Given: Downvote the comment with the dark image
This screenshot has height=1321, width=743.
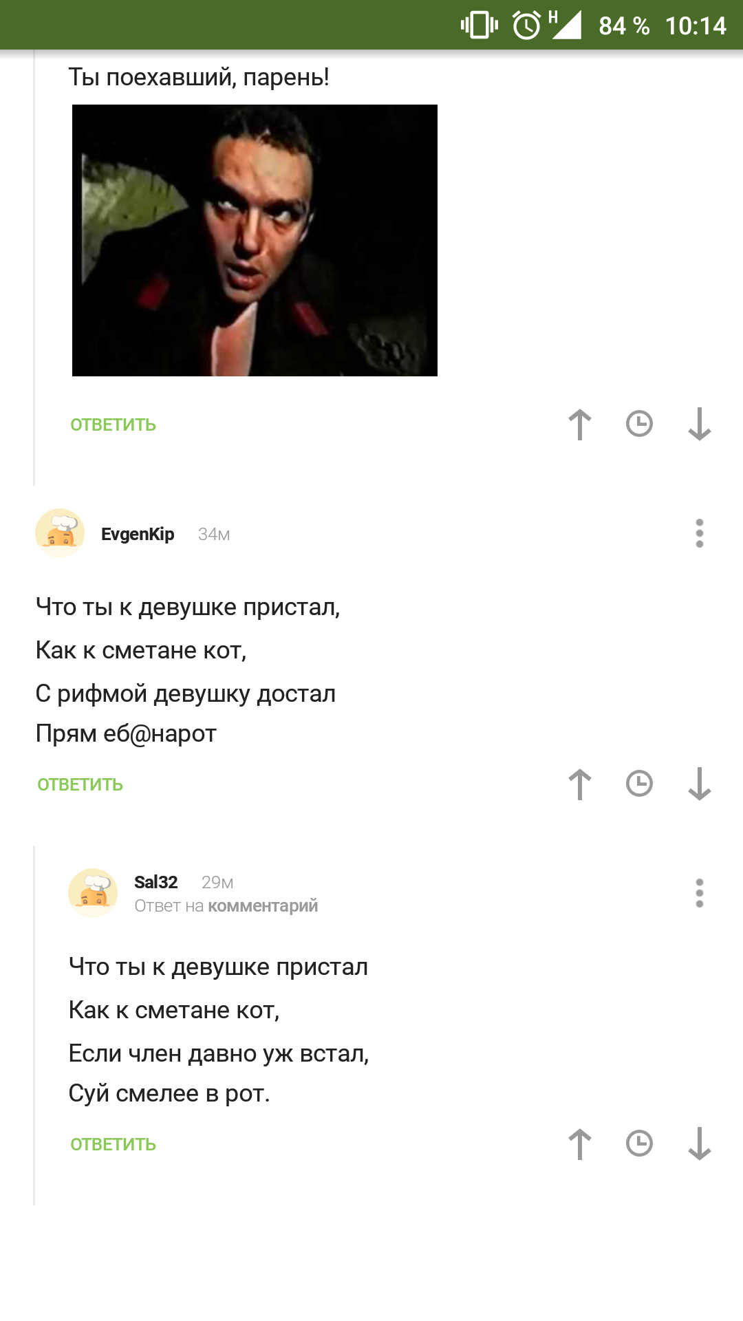Looking at the screenshot, I should (x=700, y=425).
